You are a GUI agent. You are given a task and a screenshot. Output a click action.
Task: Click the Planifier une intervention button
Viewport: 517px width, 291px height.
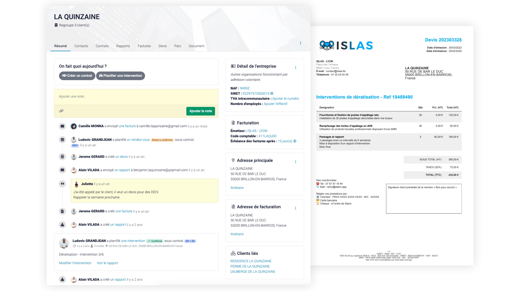pos(120,76)
